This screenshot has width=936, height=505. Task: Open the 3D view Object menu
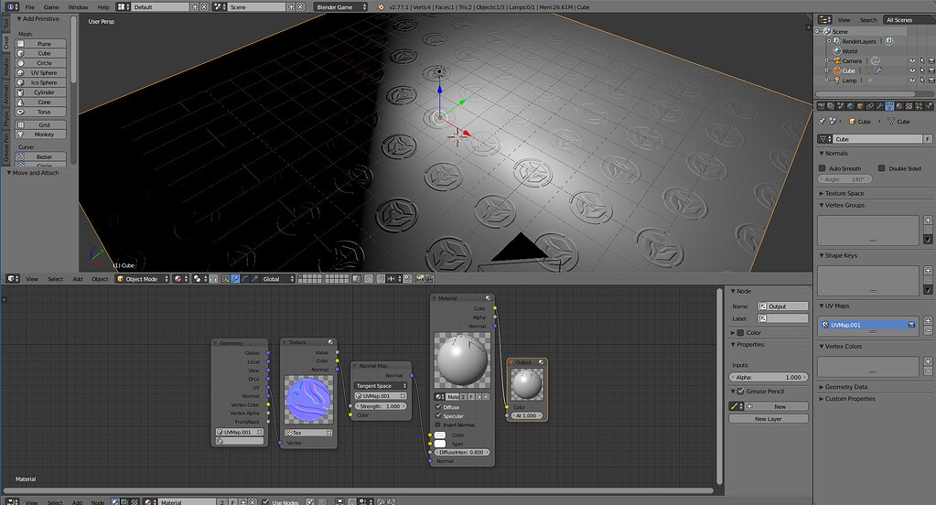100,279
